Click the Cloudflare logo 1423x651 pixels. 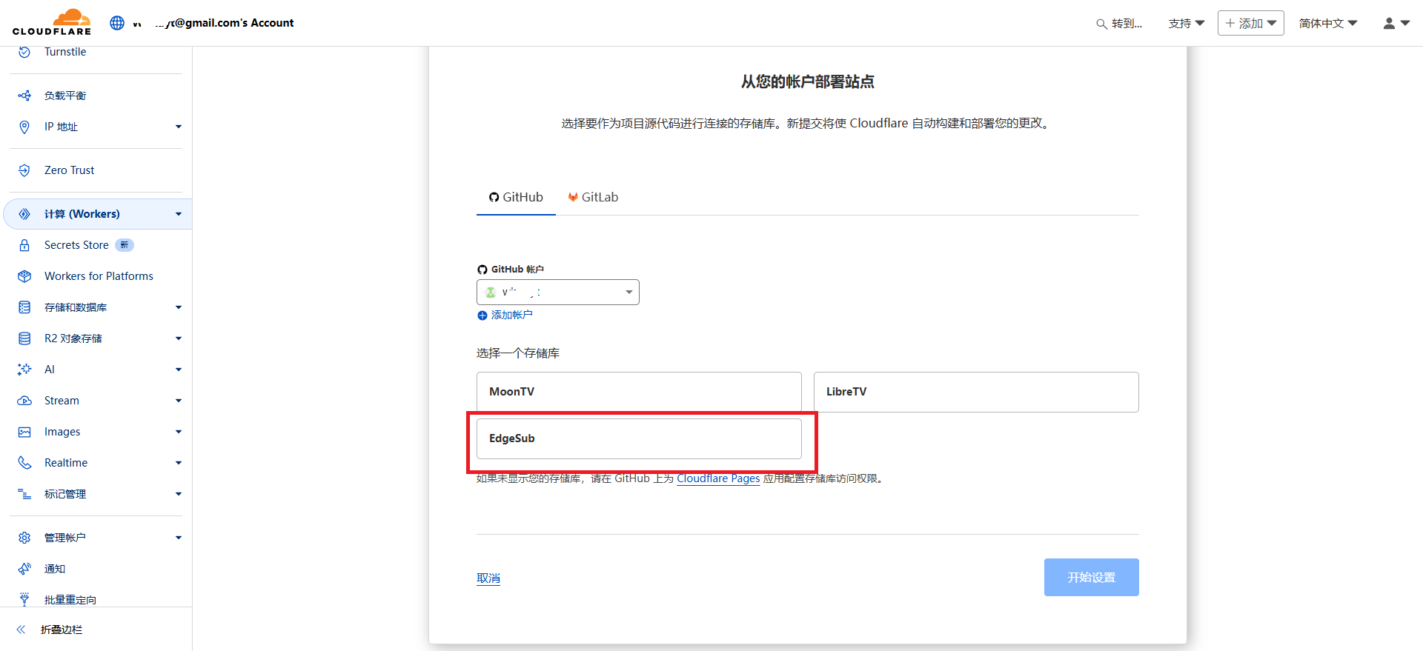click(52, 22)
